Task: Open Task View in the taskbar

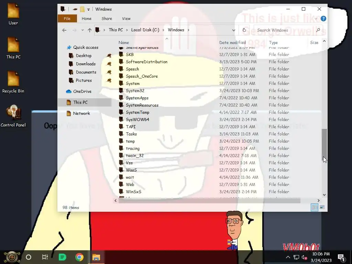Action: [x=45, y=257]
